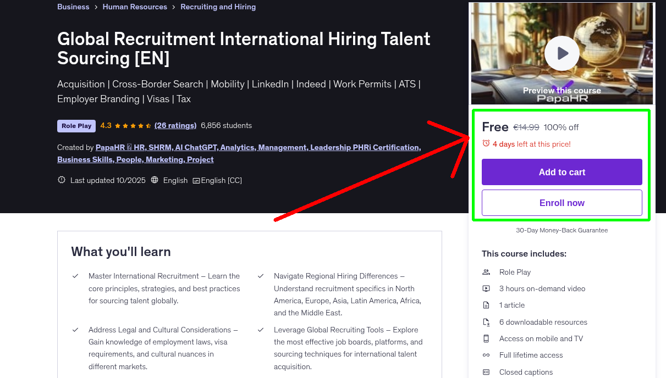Viewport: 666px width, 378px height.
Task: Click the globe icon next to English
Action: click(155, 180)
